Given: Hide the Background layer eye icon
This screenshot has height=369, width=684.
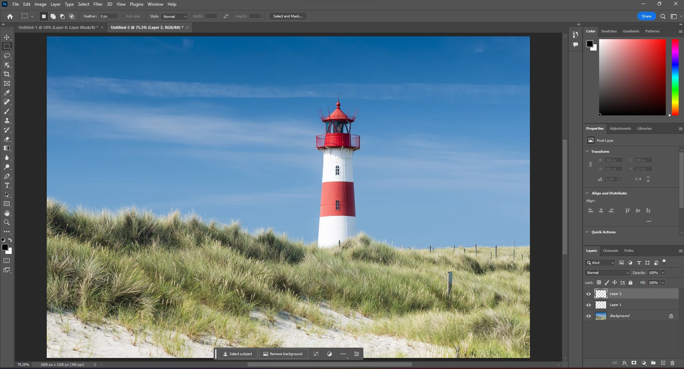Looking at the screenshot, I should [x=588, y=316].
